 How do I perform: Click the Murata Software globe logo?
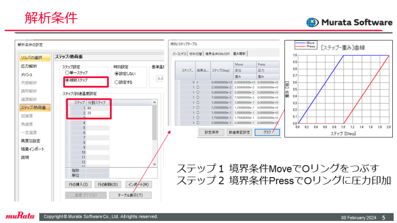pos(313,22)
